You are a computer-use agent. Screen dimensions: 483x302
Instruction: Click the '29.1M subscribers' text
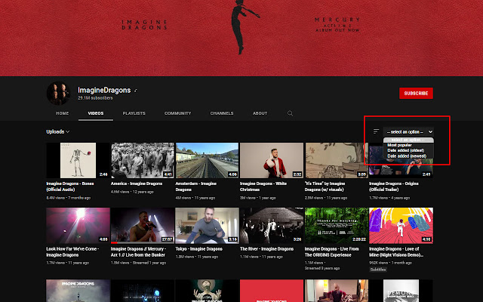(x=95, y=98)
